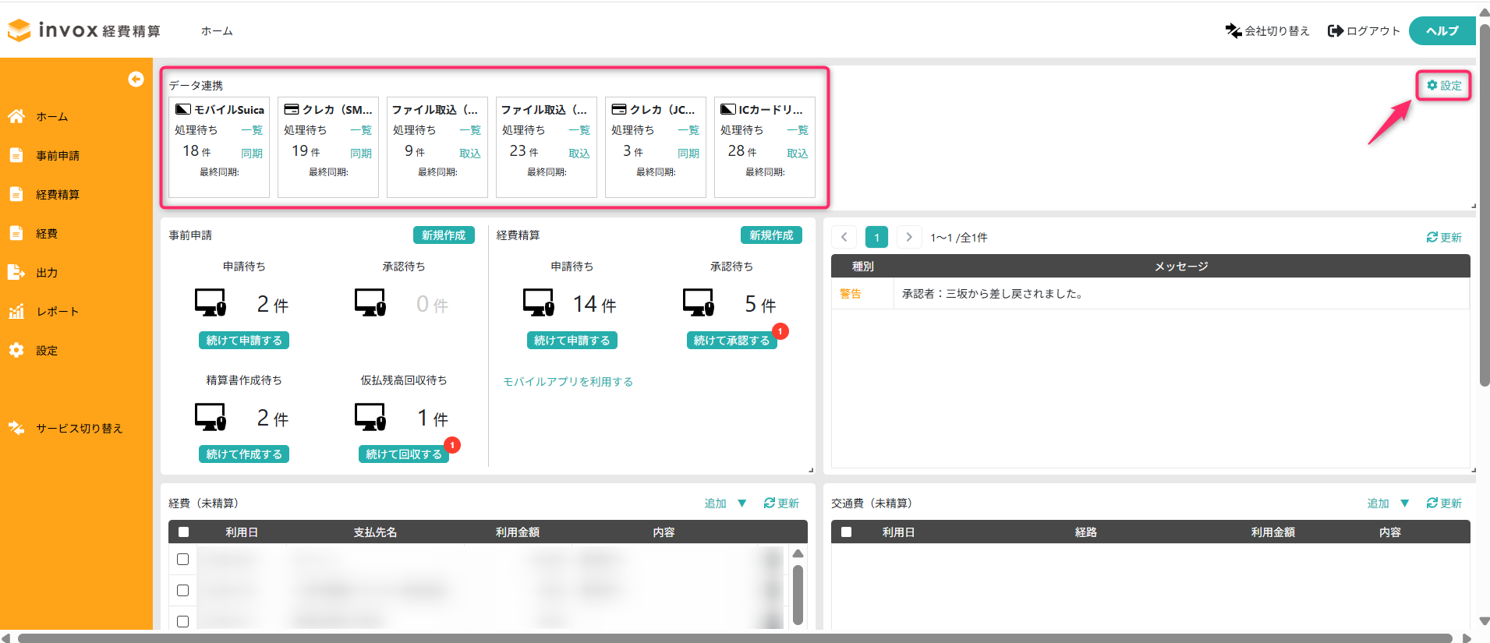Screen dimensions: 1490x643
Task: Refresh the message list with 更新
Action: (x=1444, y=237)
